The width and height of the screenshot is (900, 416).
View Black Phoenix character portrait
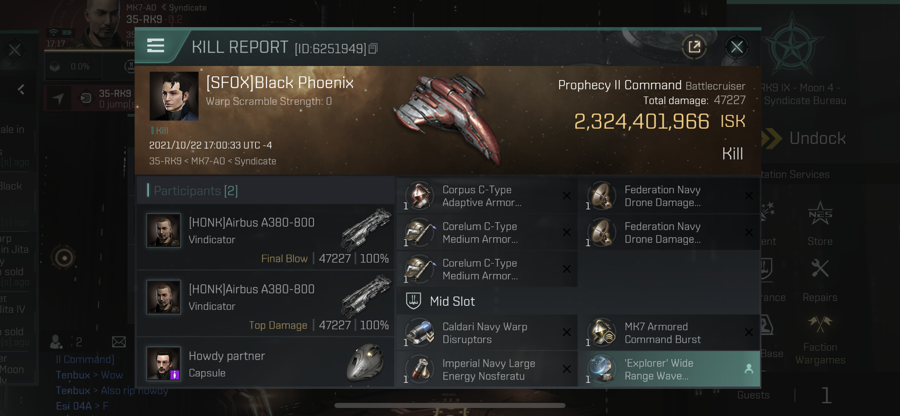[174, 96]
